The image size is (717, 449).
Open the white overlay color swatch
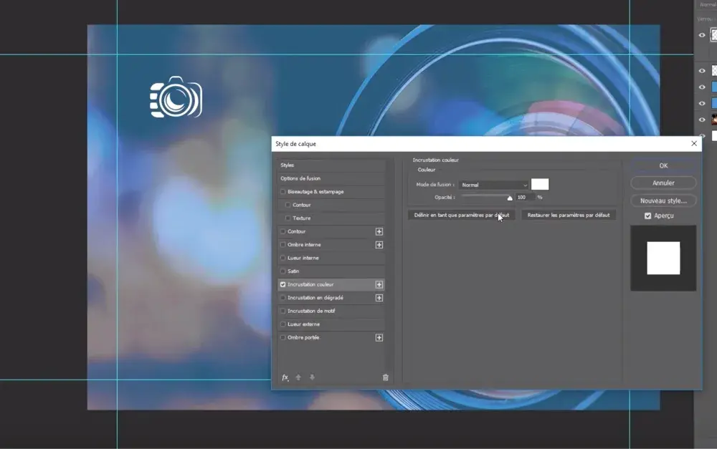540,185
